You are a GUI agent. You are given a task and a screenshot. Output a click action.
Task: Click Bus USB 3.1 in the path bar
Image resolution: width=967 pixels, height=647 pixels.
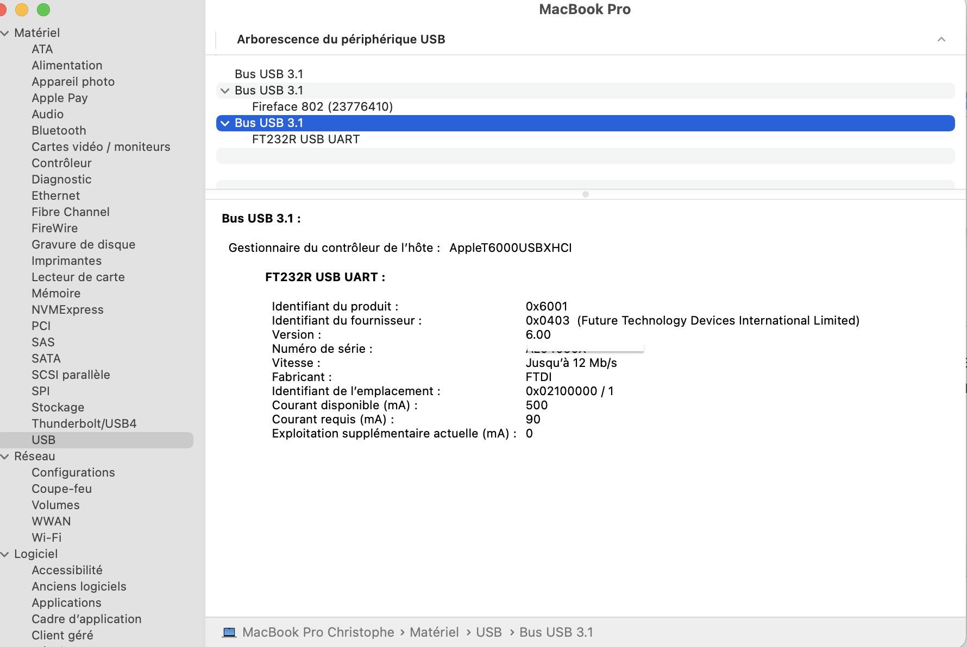pos(556,632)
